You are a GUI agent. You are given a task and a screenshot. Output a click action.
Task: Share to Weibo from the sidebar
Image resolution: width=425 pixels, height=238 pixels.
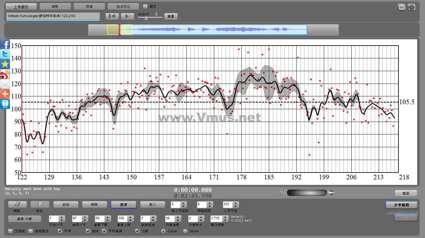tap(5, 74)
